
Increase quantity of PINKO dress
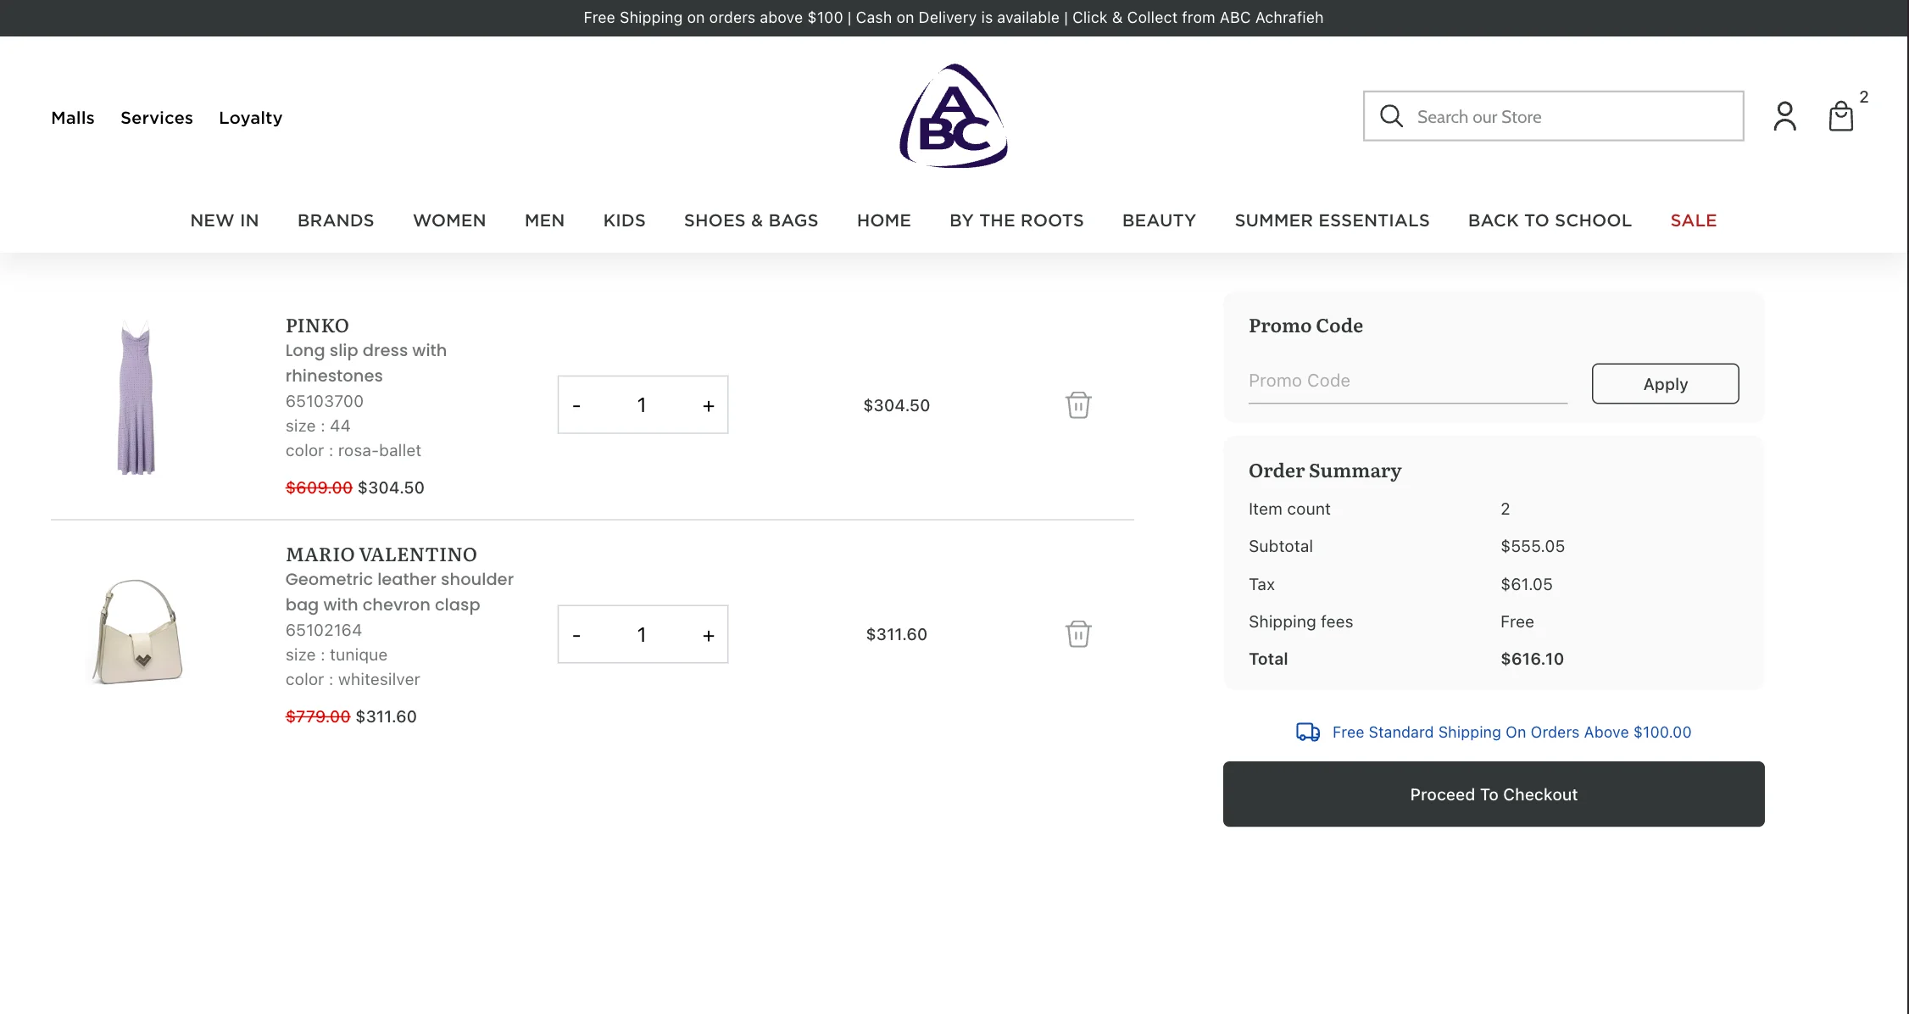pyautogui.click(x=709, y=406)
